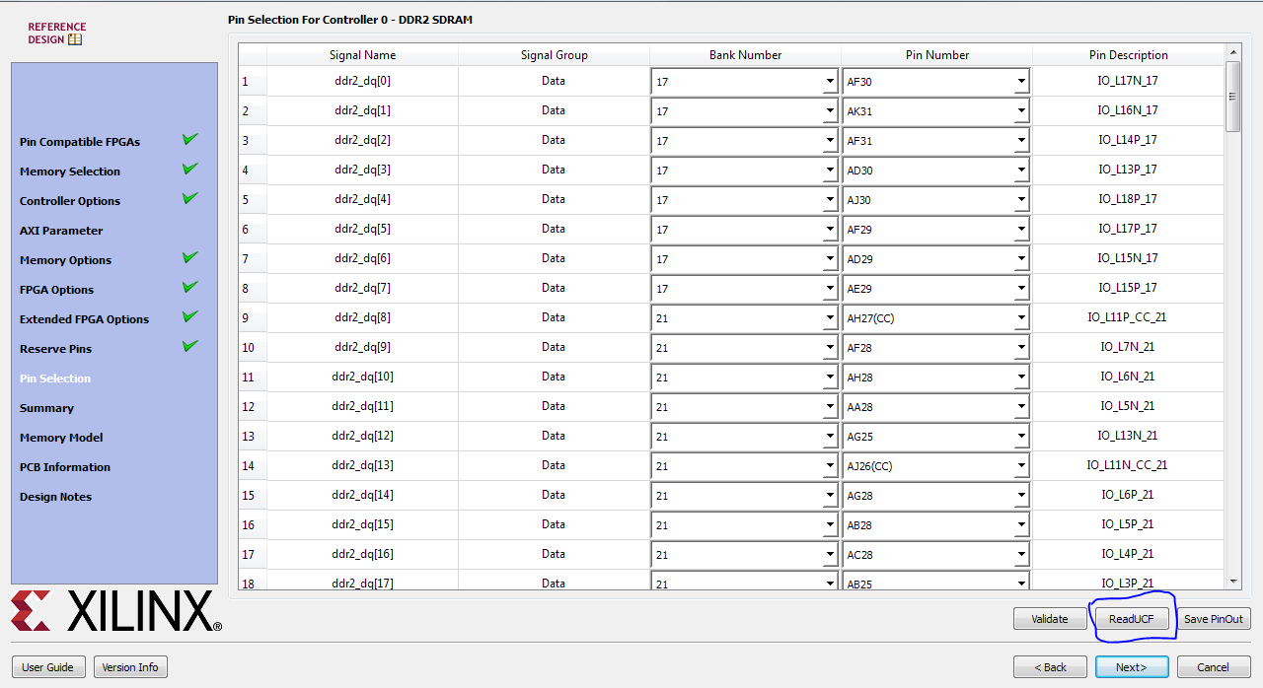Click Save PinOut button
Screen dimensions: 1263x688
pos(1214,619)
